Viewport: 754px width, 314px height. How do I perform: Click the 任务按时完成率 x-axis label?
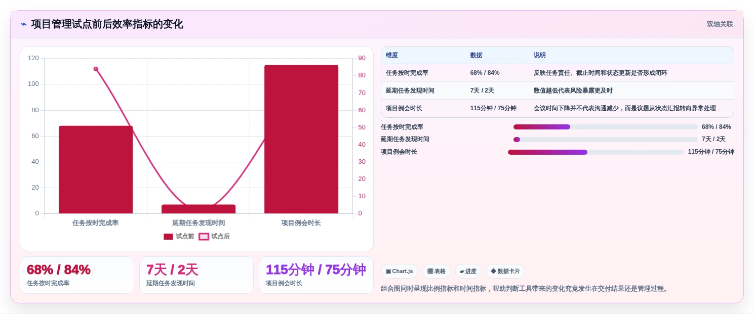[x=96, y=222]
